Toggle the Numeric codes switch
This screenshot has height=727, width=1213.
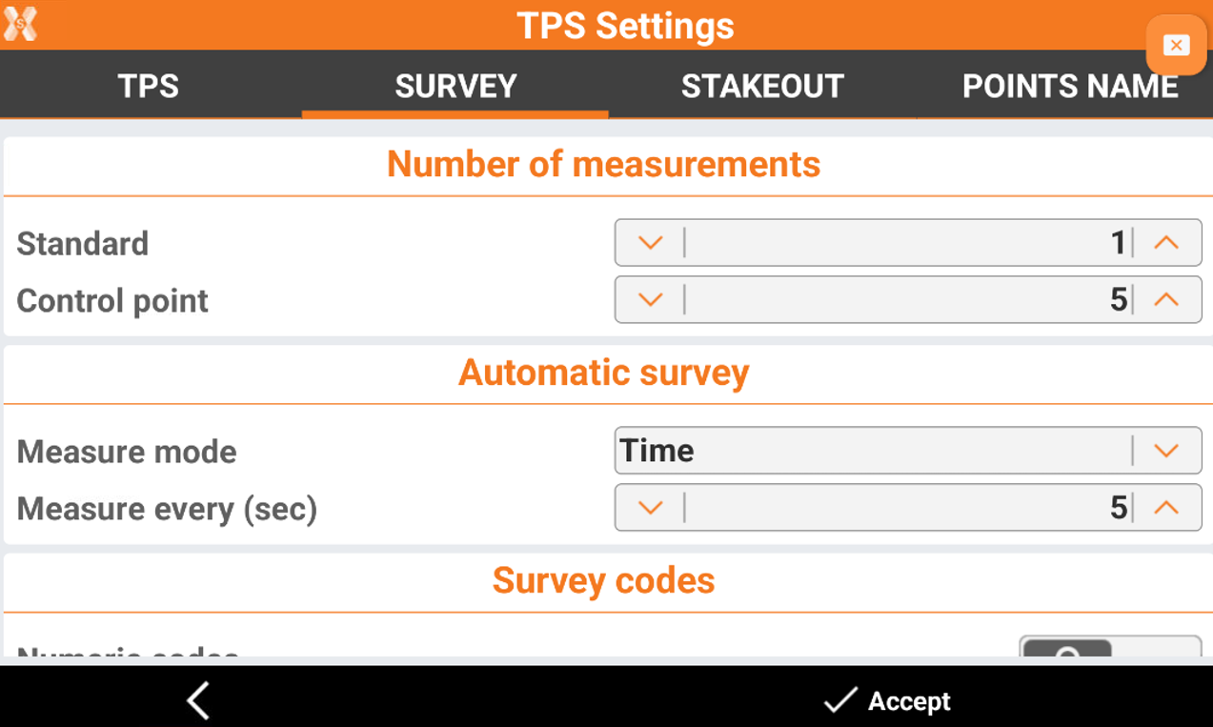tap(1110, 647)
